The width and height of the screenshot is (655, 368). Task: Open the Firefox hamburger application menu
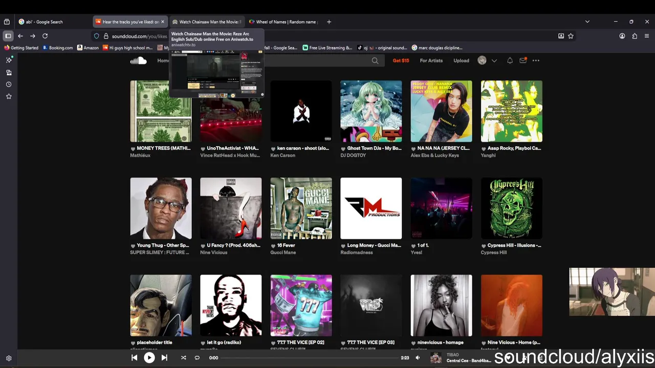[647, 36]
